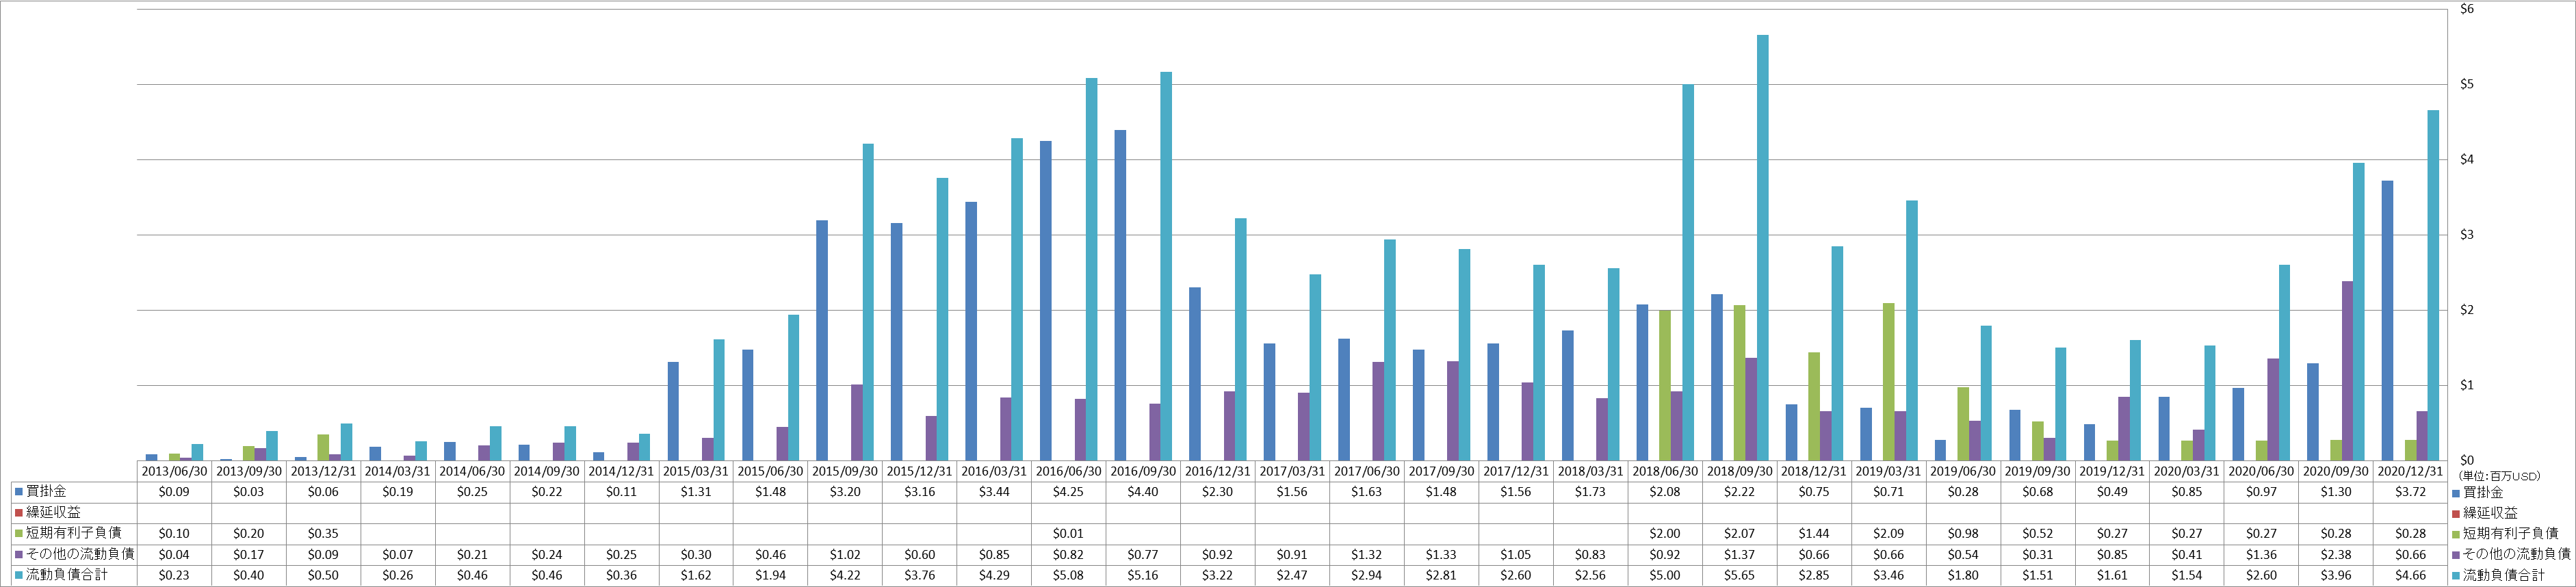The image size is (2576, 587).
Task: Select the 繰延収益 row header label in the data table
Action: (x=53, y=513)
